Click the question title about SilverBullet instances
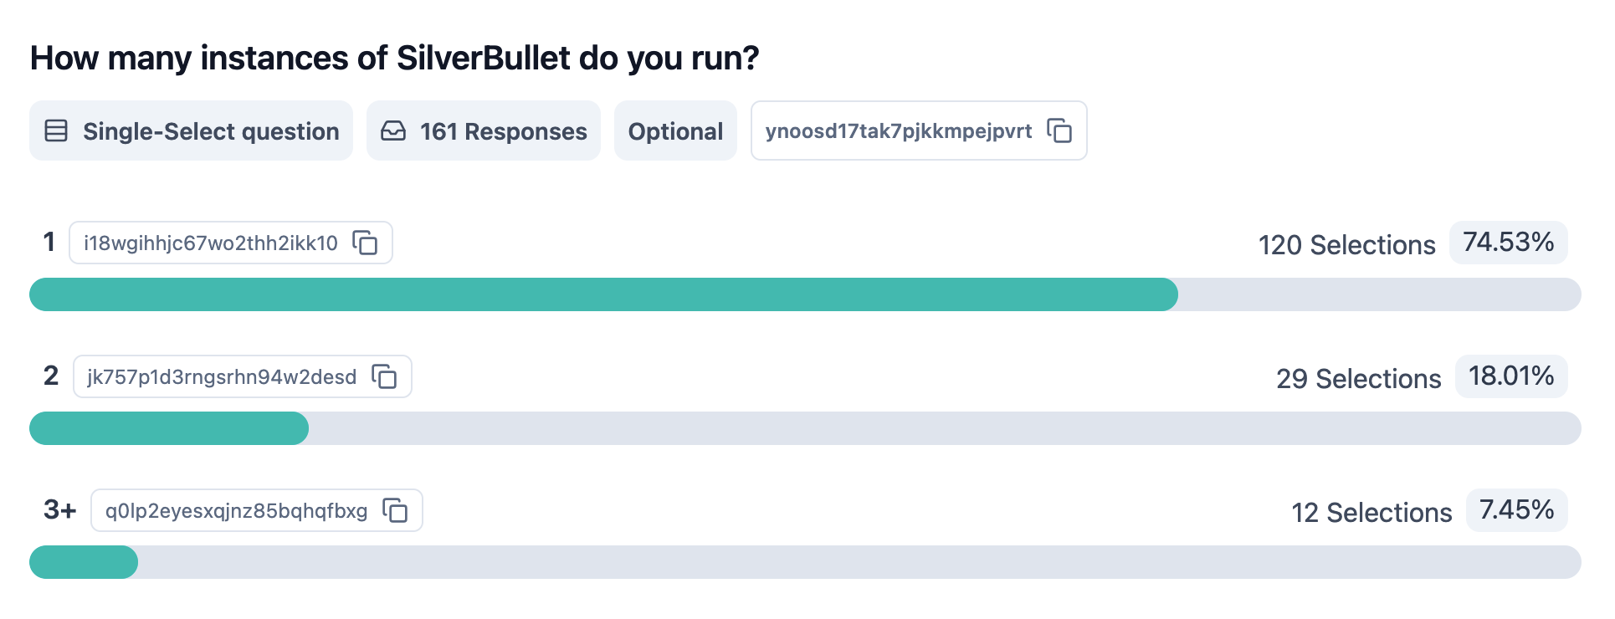Screen dimensions: 1615x619 click(x=394, y=59)
